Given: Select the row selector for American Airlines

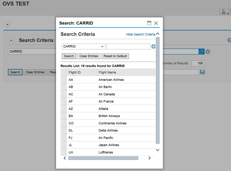Looking at the screenshot, I should tap(63, 80).
